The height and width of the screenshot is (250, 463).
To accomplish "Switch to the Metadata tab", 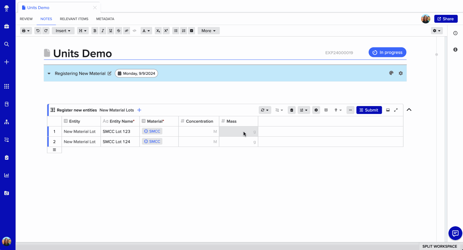I will point(105,19).
